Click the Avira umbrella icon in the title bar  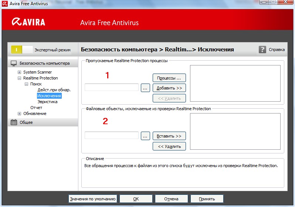tap(4, 3)
